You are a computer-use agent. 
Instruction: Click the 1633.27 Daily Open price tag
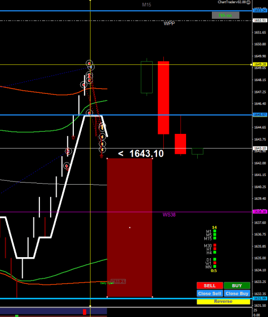[x=118, y=281]
